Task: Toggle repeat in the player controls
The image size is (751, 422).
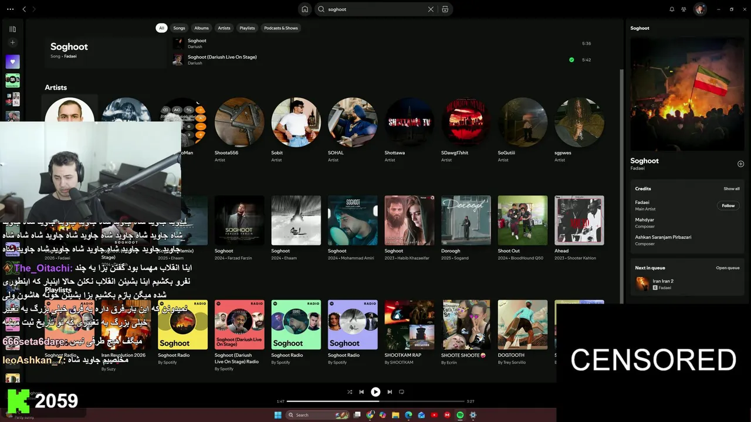Action: (402, 392)
